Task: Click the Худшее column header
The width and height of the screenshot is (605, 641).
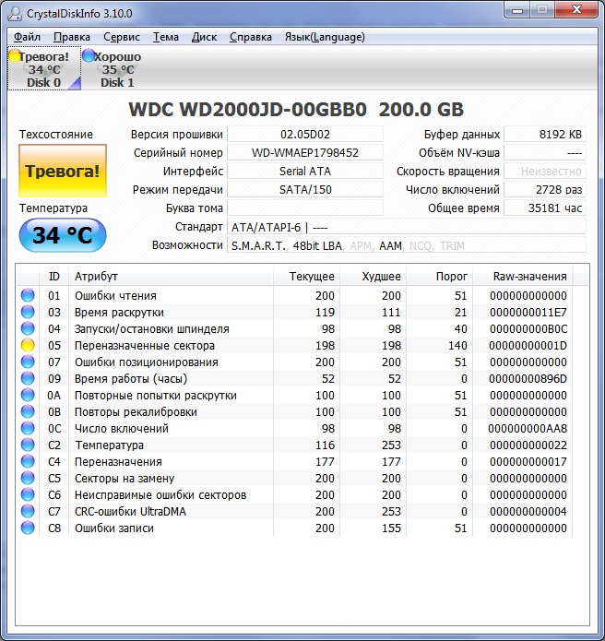Action: click(x=373, y=277)
